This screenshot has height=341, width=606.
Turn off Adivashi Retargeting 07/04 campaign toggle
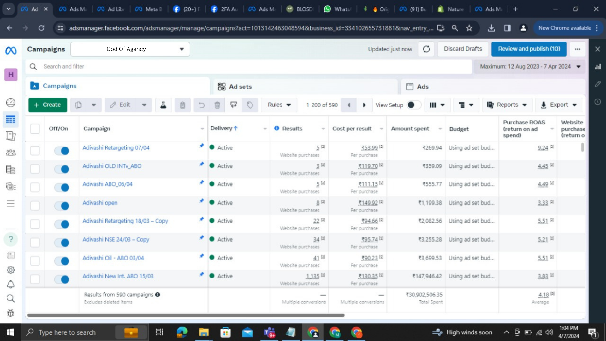(62, 151)
